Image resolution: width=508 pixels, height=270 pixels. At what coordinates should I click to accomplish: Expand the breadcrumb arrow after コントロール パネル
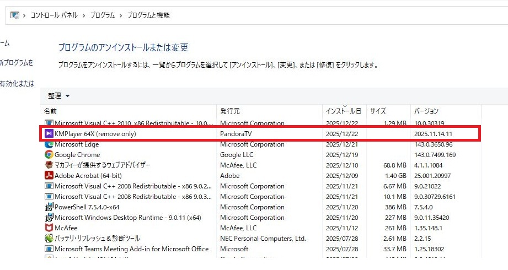pos(84,15)
